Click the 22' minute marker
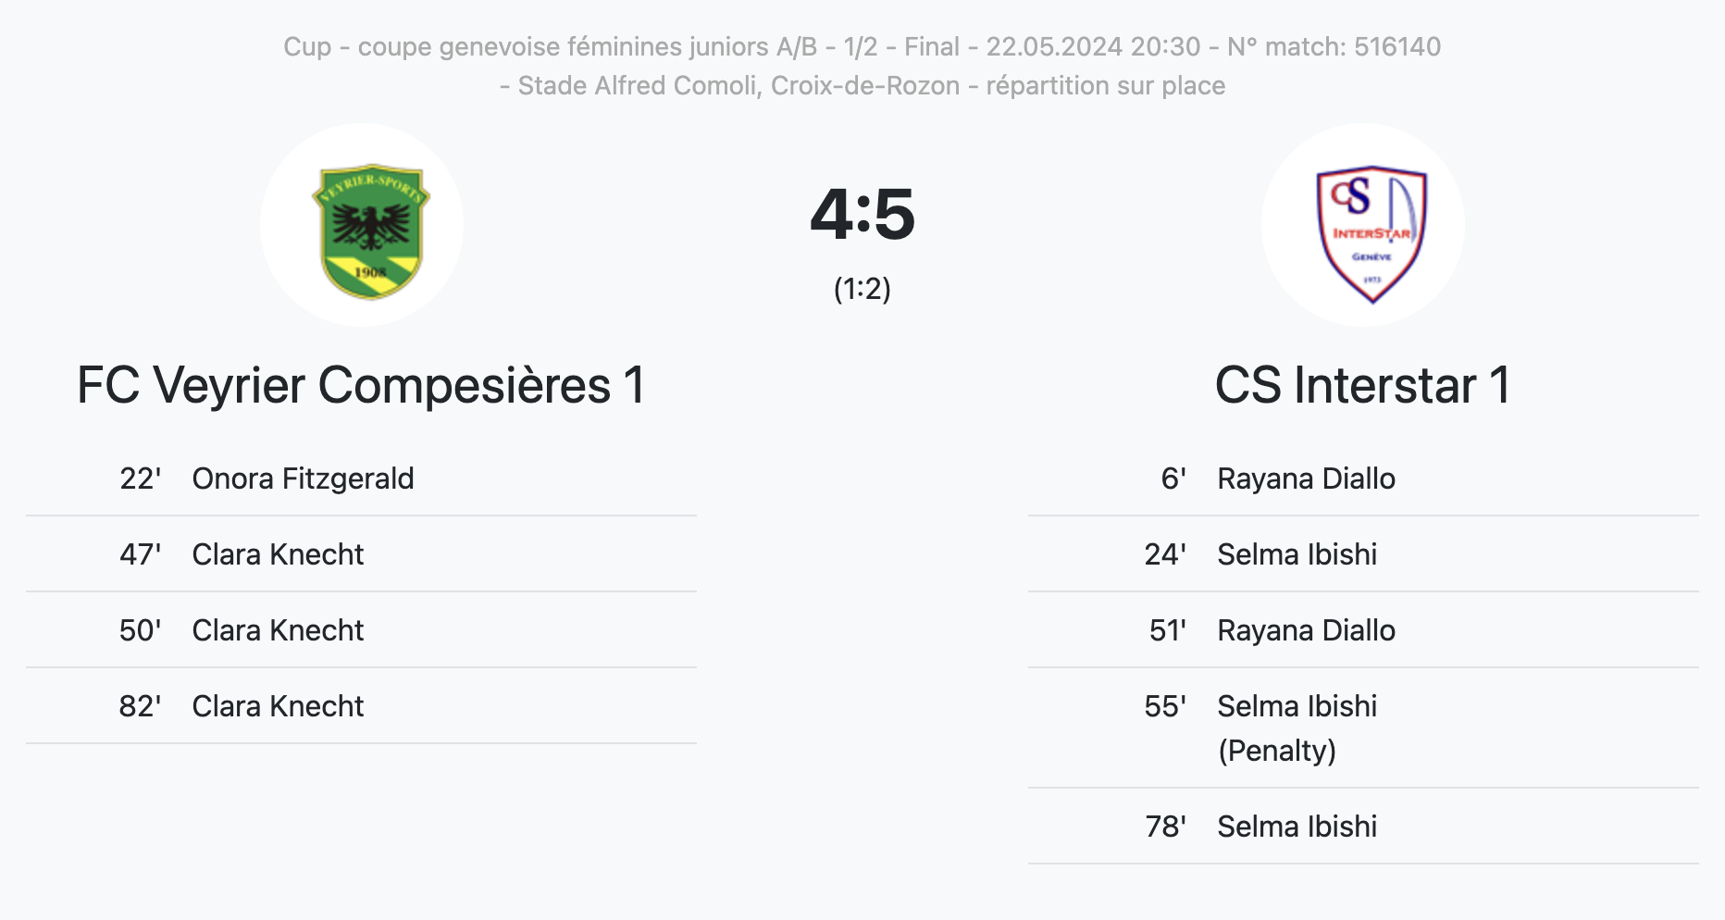Screen dimensions: 1725x920 pyautogui.click(x=140, y=479)
